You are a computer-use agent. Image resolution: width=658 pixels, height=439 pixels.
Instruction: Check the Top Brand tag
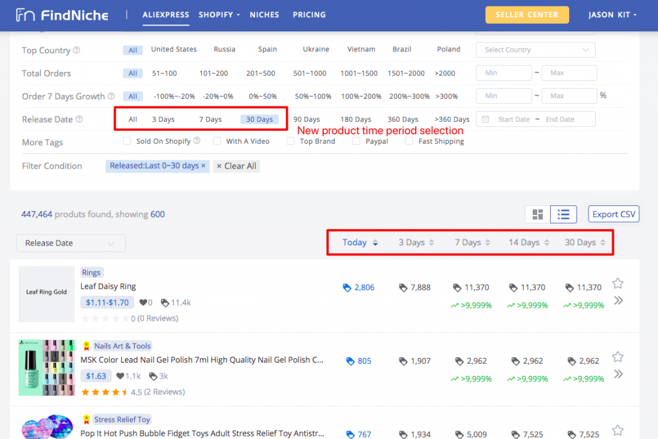click(x=290, y=141)
